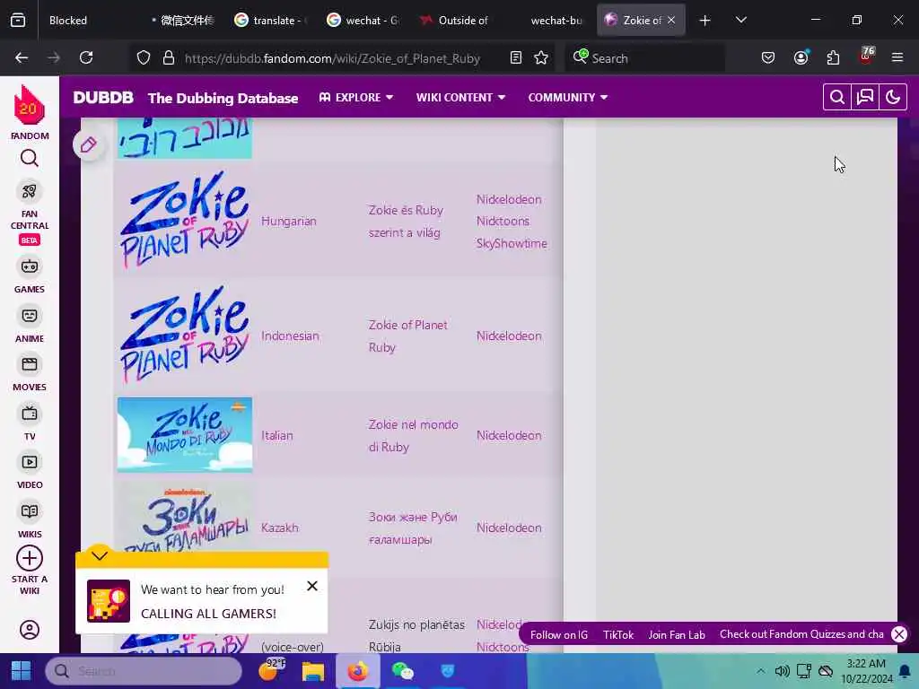Switch to the 微信文件 tab

[181, 21]
